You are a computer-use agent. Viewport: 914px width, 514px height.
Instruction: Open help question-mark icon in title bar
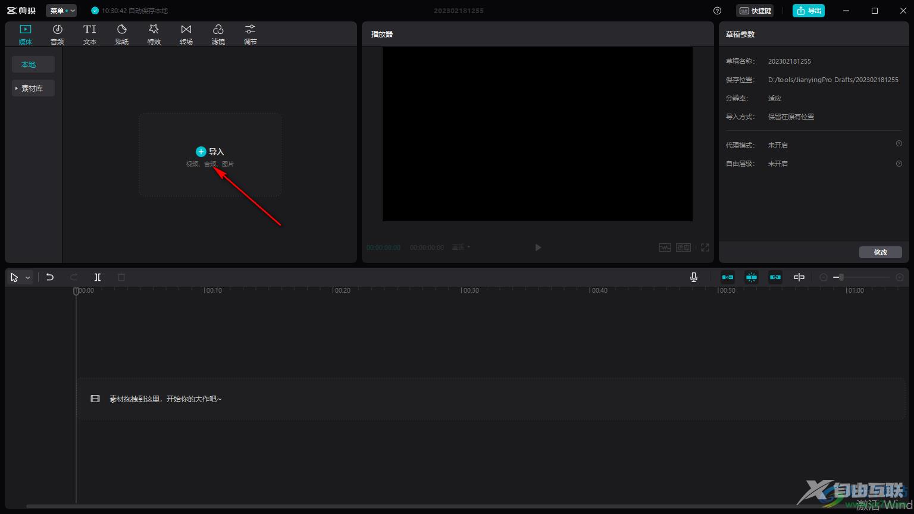tap(717, 11)
